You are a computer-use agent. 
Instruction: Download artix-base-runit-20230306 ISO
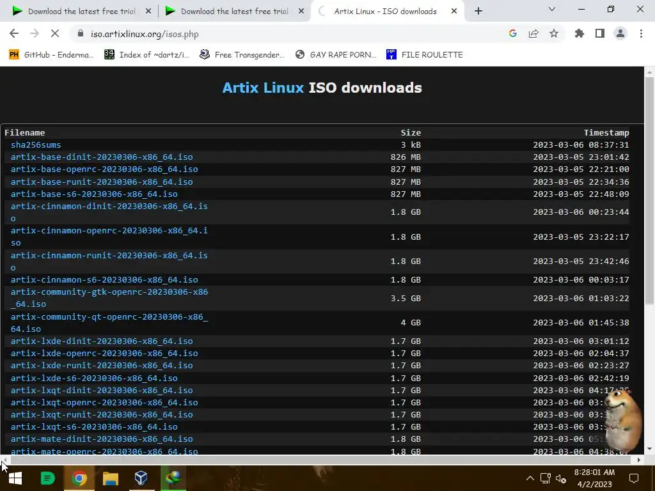pyautogui.click(x=102, y=182)
